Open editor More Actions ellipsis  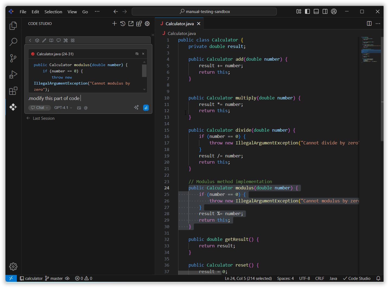[378, 24]
